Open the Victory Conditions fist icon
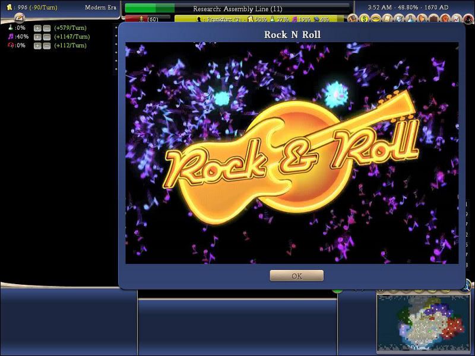Image resolution: width=475 pixels, height=356 pixels. 445,19
